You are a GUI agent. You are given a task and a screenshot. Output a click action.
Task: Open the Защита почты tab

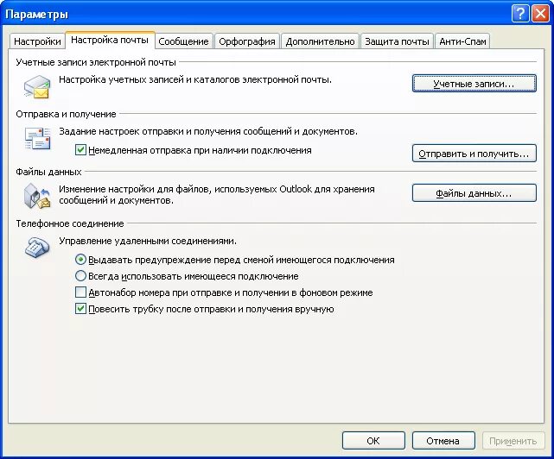coord(397,41)
